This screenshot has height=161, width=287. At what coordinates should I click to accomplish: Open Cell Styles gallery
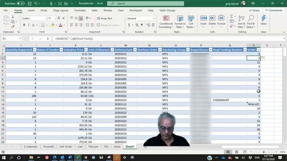tap(191, 22)
